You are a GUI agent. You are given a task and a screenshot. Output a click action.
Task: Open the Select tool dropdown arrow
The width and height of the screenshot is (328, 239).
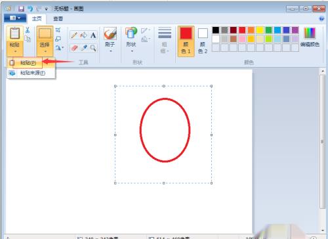pos(45,52)
